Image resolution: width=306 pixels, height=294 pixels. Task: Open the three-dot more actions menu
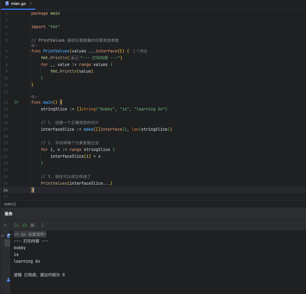[42, 225]
